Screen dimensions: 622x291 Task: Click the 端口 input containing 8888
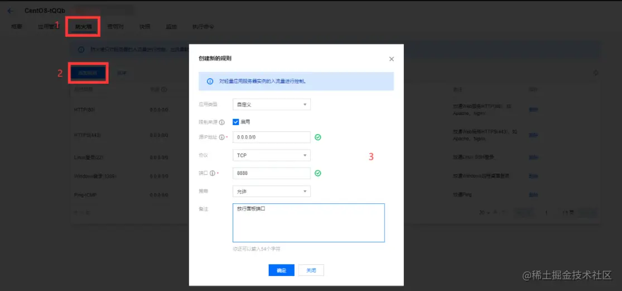tap(271, 174)
